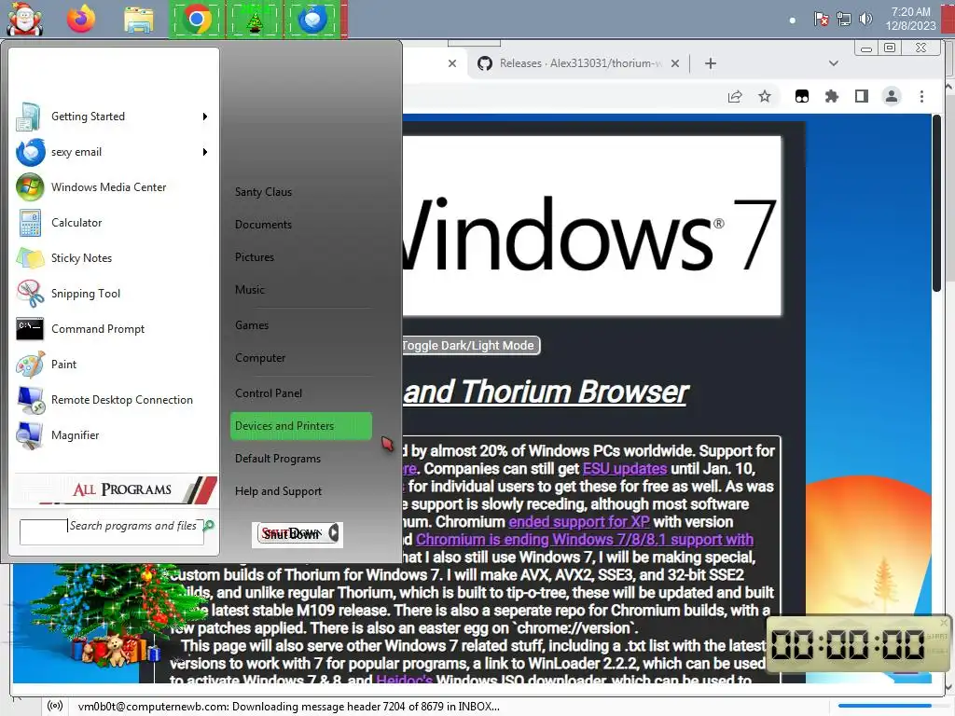The width and height of the screenshot is (955, 716).
Task: Open the ended support for XP link
Action: coord(578,522)
